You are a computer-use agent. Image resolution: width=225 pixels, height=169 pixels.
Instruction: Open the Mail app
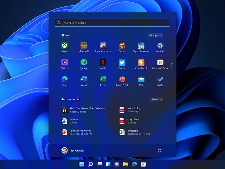(141, 81)
